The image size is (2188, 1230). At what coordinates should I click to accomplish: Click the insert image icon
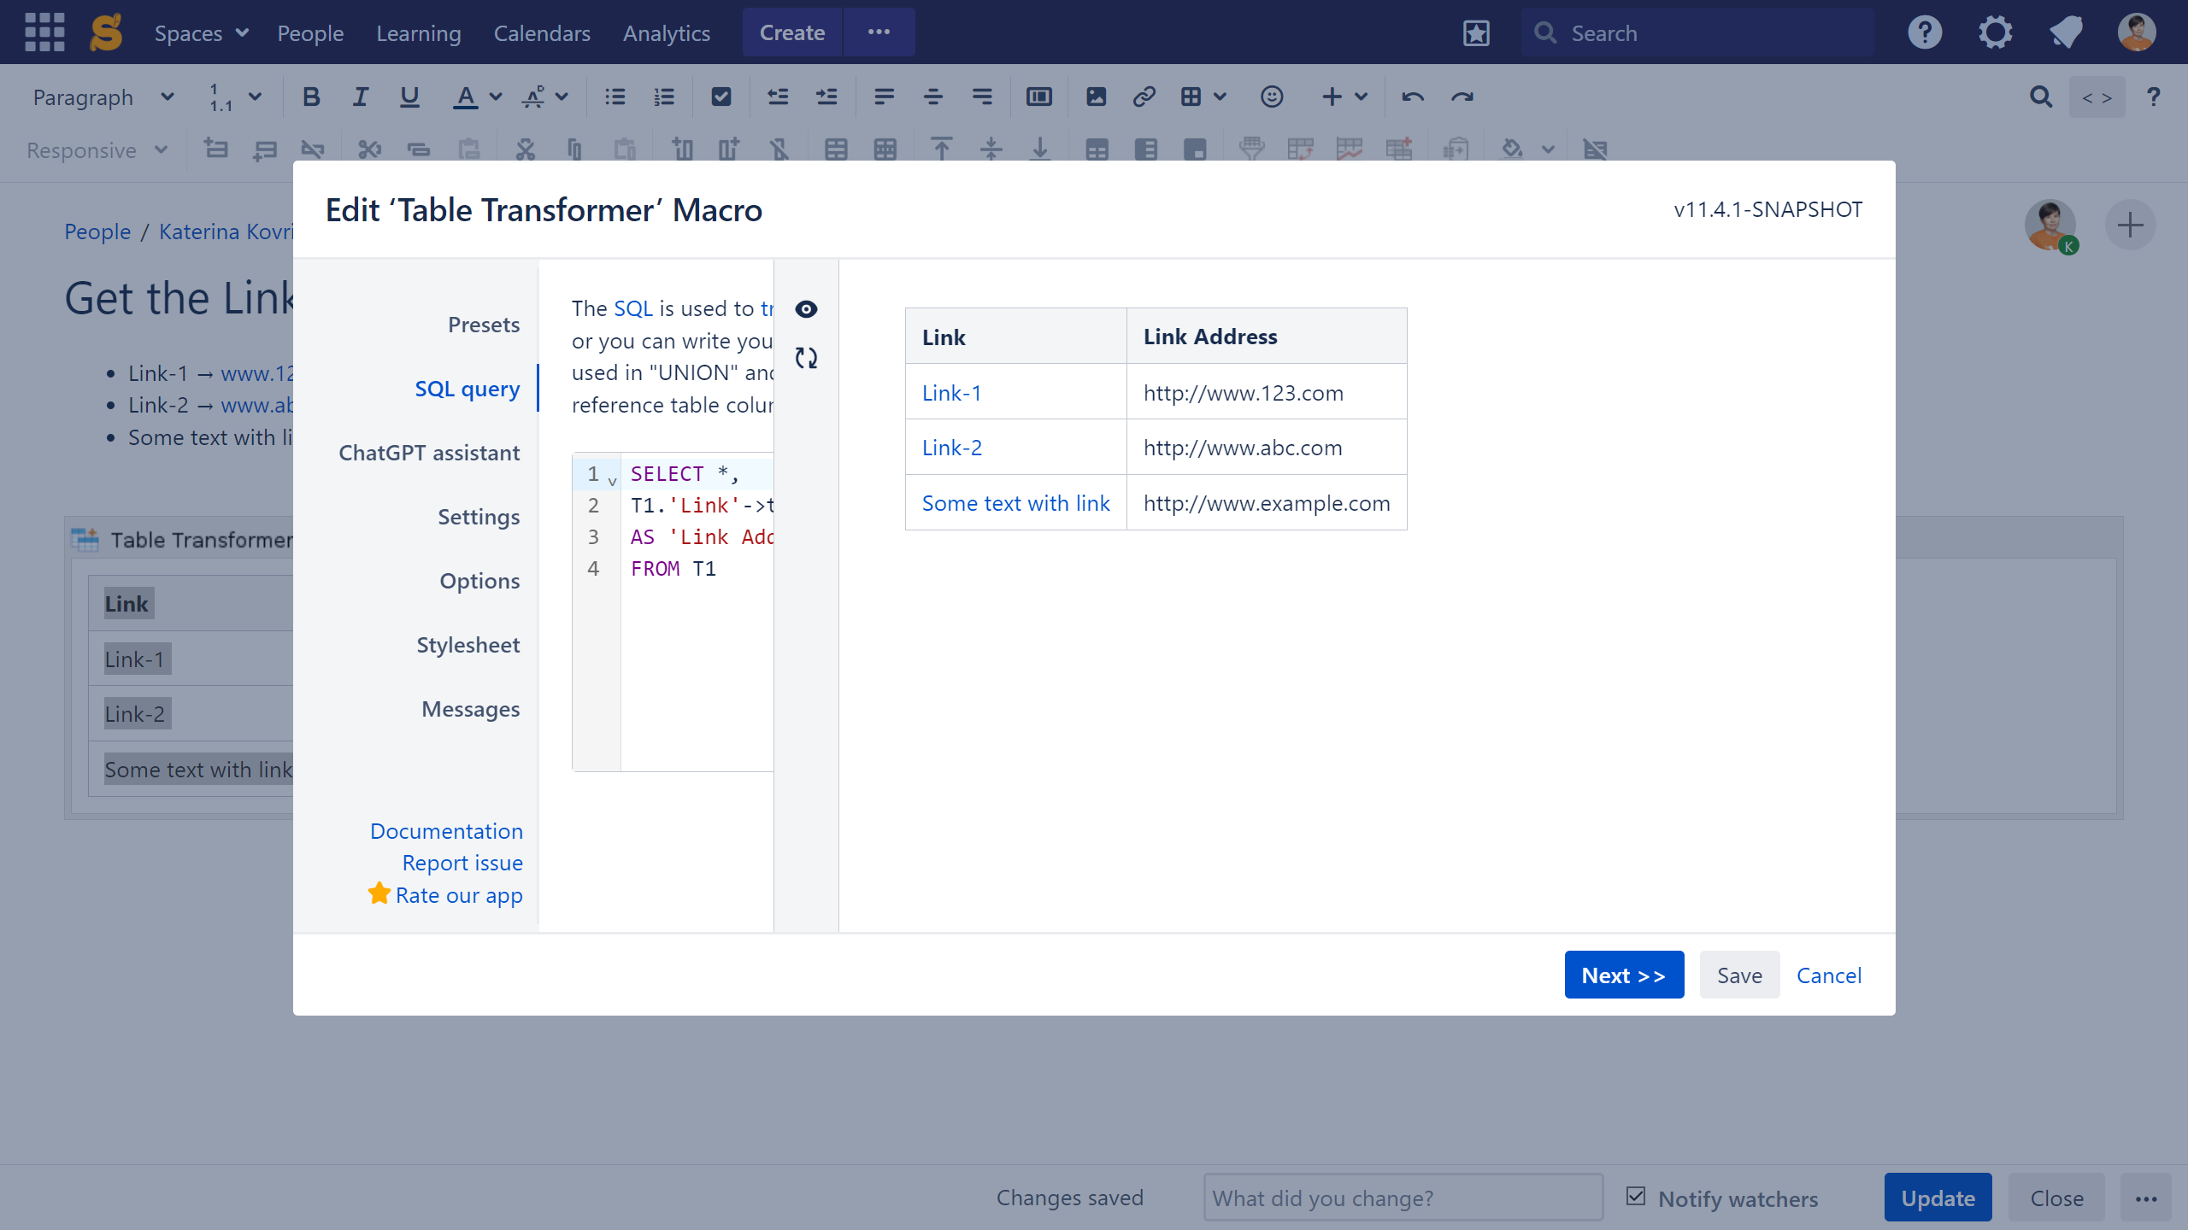1096,97
